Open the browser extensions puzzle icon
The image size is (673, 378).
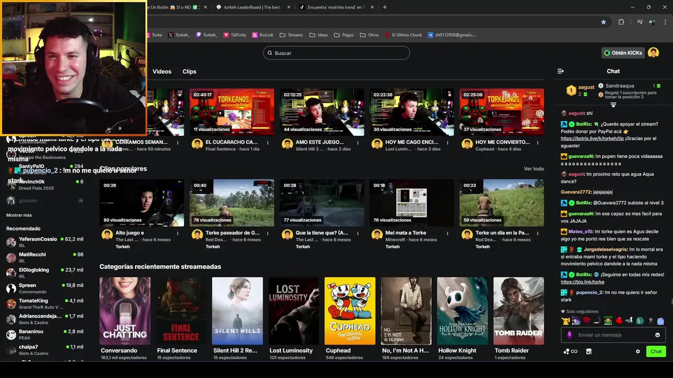(x=621, y=22)
